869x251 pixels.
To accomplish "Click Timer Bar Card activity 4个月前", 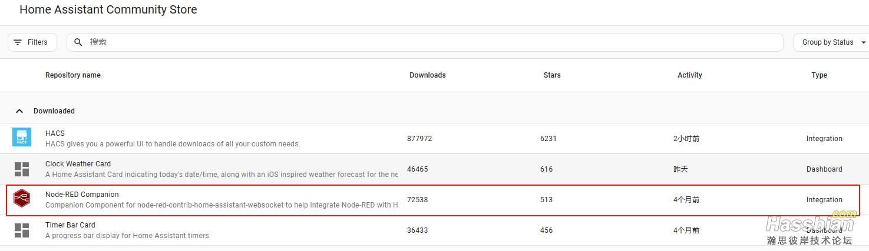I will click(686, 230).
